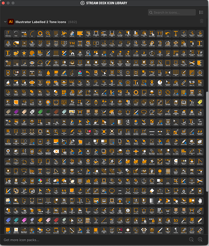Pick the Saturate water drop icon
The width and height of the screenshot is (209, 246).
pos(48,73)
